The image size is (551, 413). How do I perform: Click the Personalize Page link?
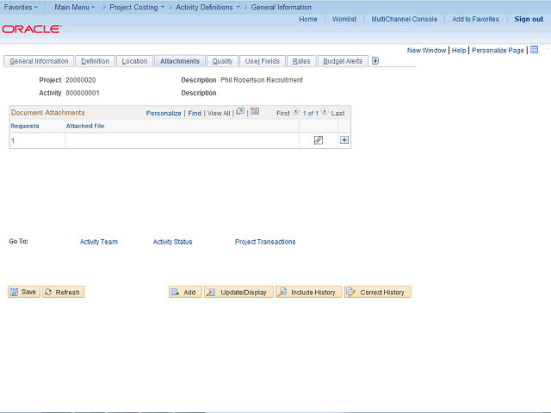(x=498, y=50)
